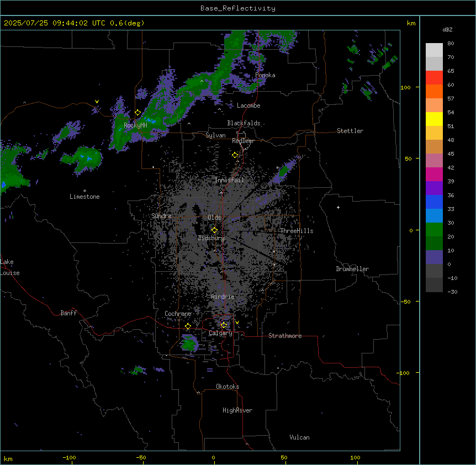Image resolution: width=476 pixels, height=465 pixels.
Task: Click the Didsbury label
Action: pyautogui.click(x=211, y=238)
